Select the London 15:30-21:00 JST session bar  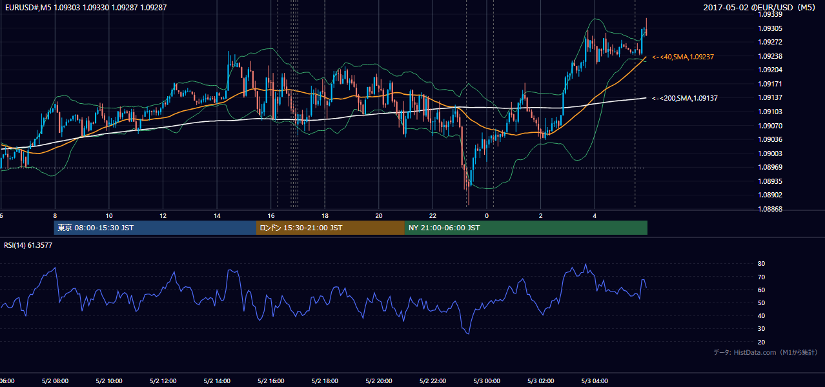[x=331, y=228]
